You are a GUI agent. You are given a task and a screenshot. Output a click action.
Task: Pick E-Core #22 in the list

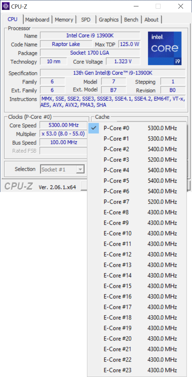tap(137, 359)
